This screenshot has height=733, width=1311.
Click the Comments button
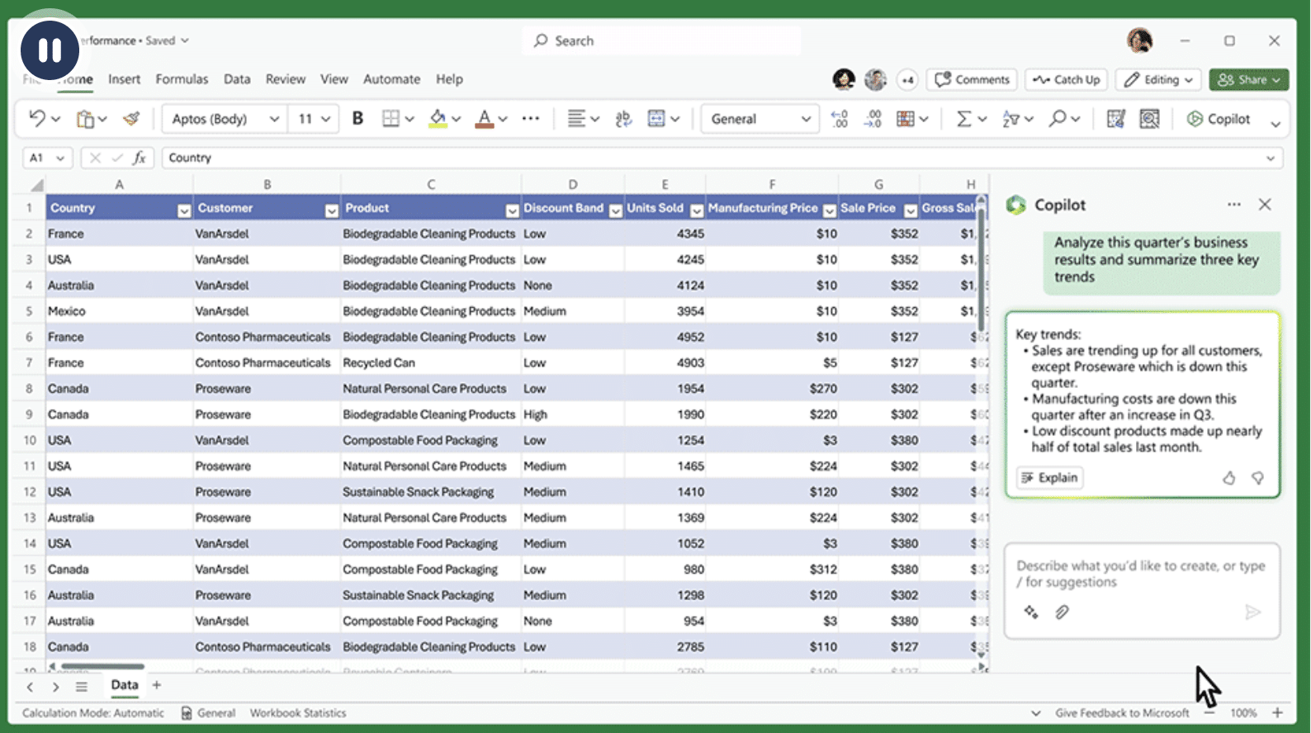pos(972,79)
